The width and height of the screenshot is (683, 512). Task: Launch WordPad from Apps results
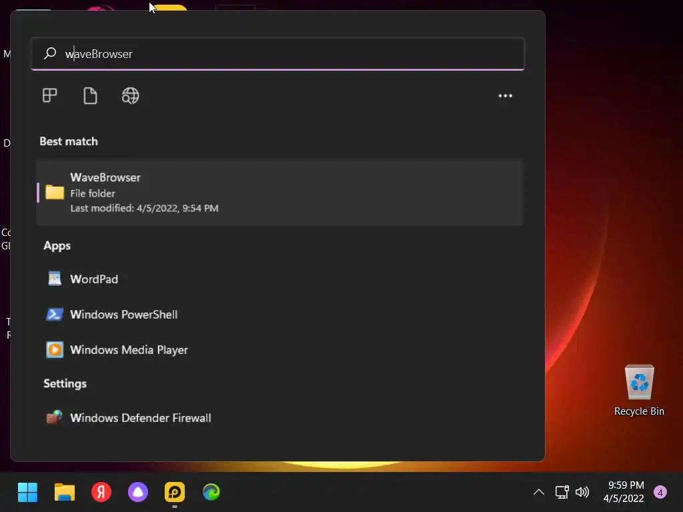pyautogui.click(x=279, y=279)
